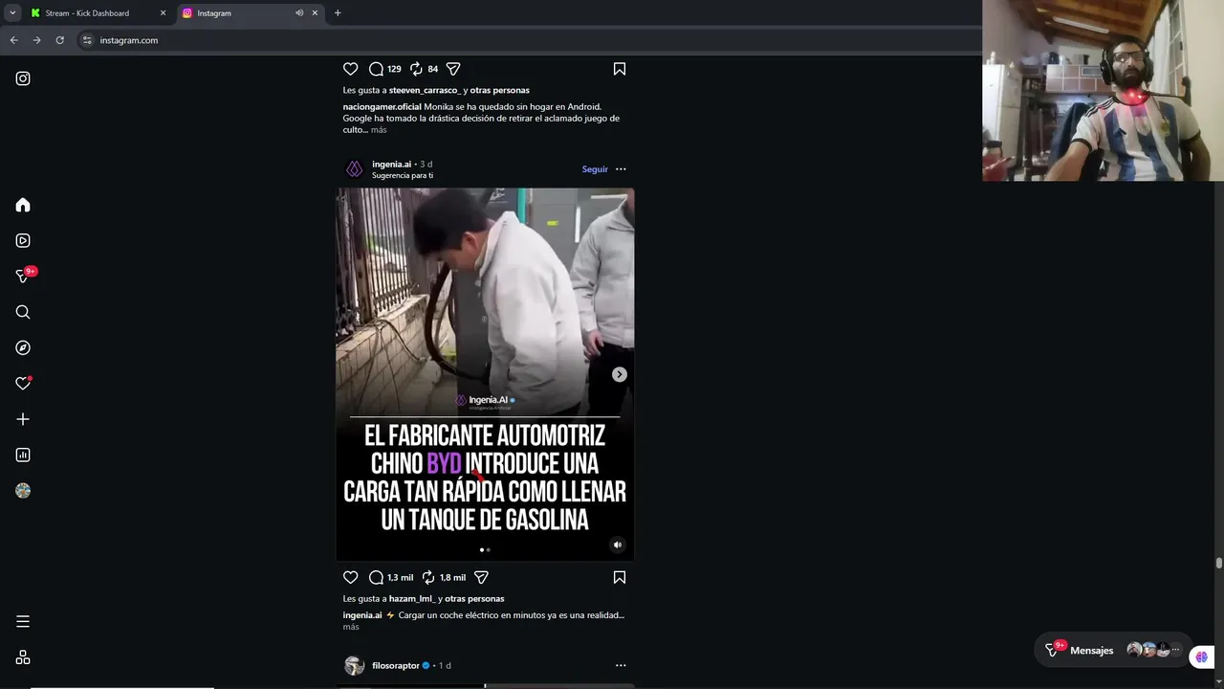
Task: Like the naciongamer.official post
Action: (x=351, y=69)
